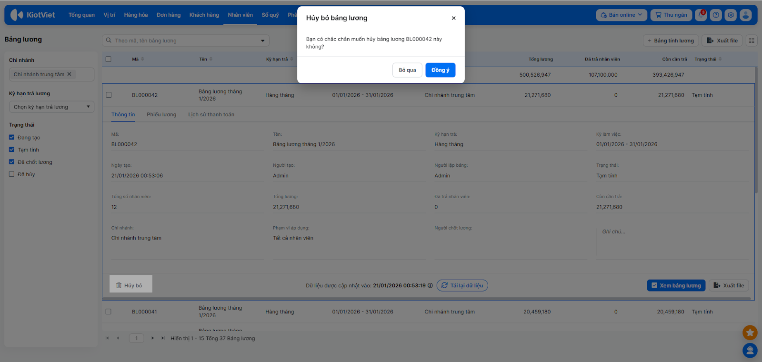Tick the checkbox for row BL000042
The height and width of the screenshot is (362, 762).
pos(109,95)
